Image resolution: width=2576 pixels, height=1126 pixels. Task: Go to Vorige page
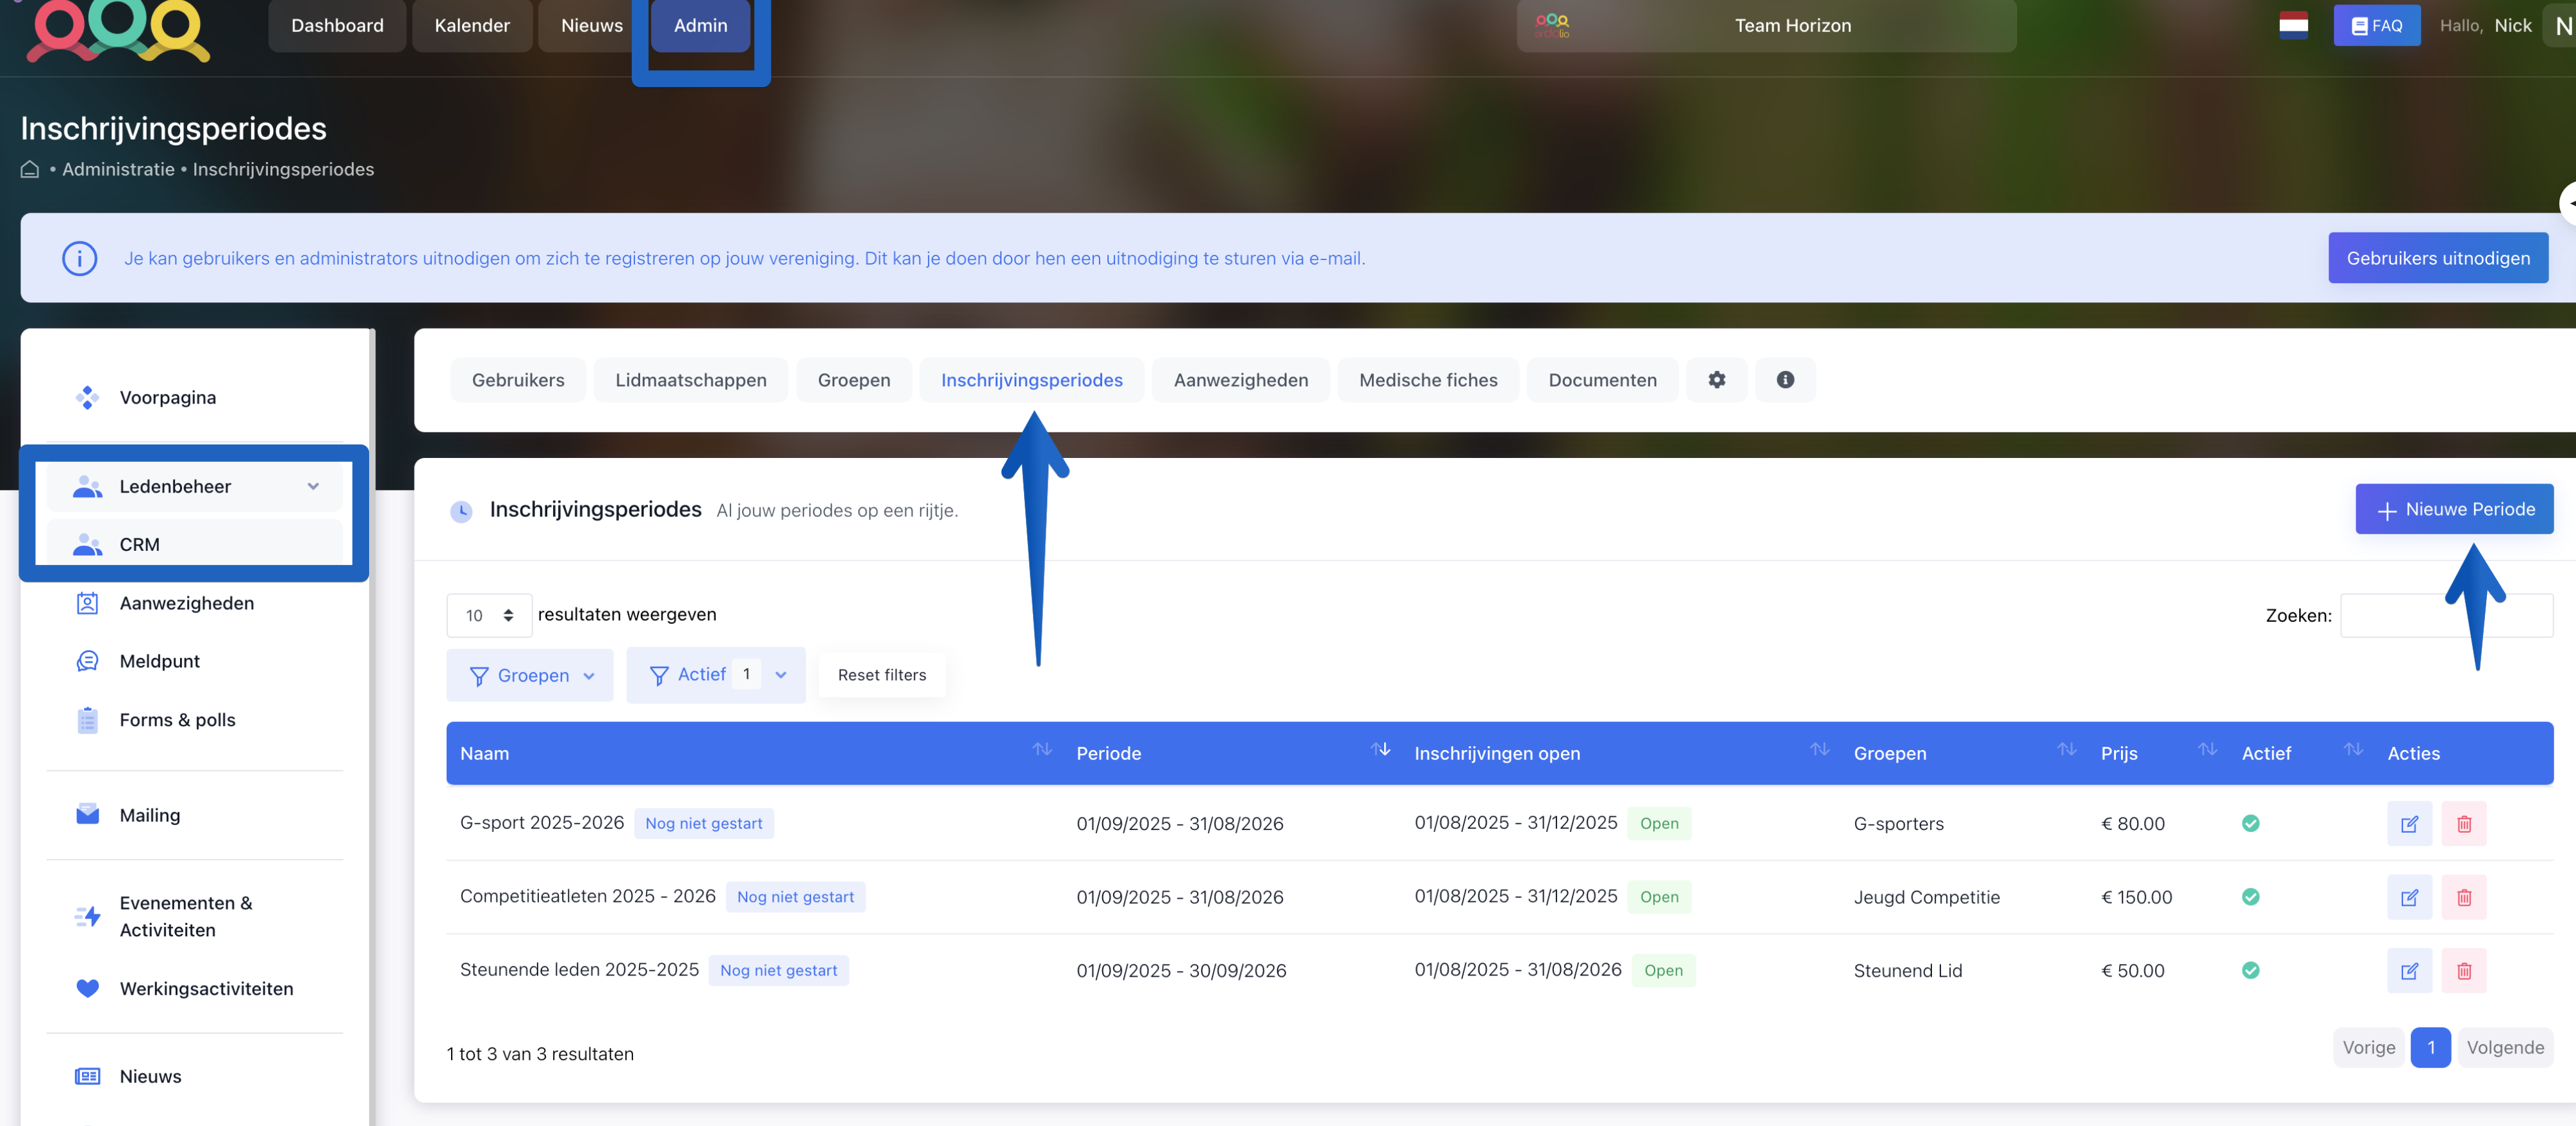[x=2368, y=1048]
